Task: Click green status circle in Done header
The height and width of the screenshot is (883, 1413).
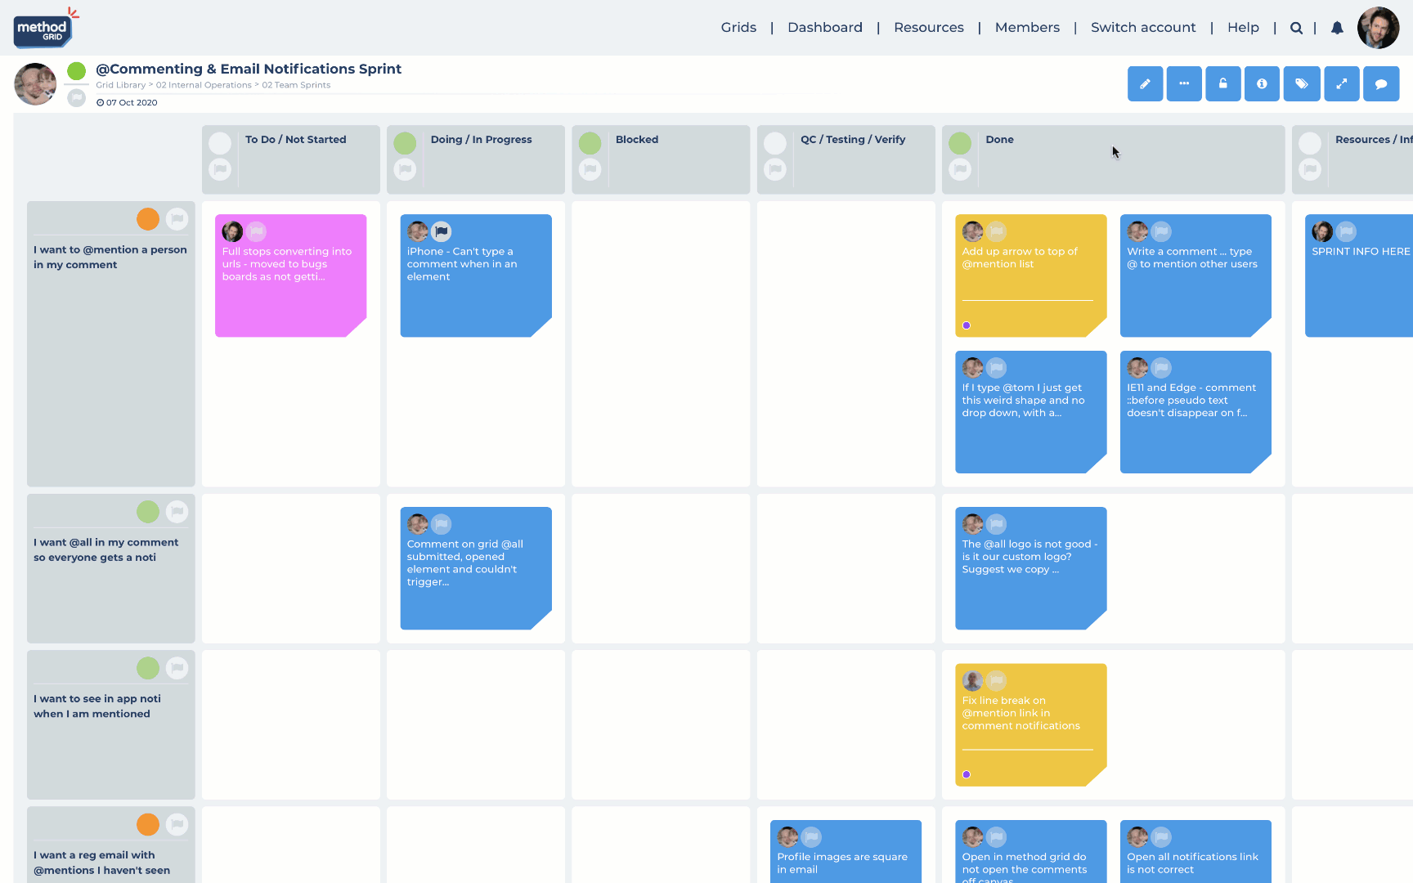Action: pos(960,143)
